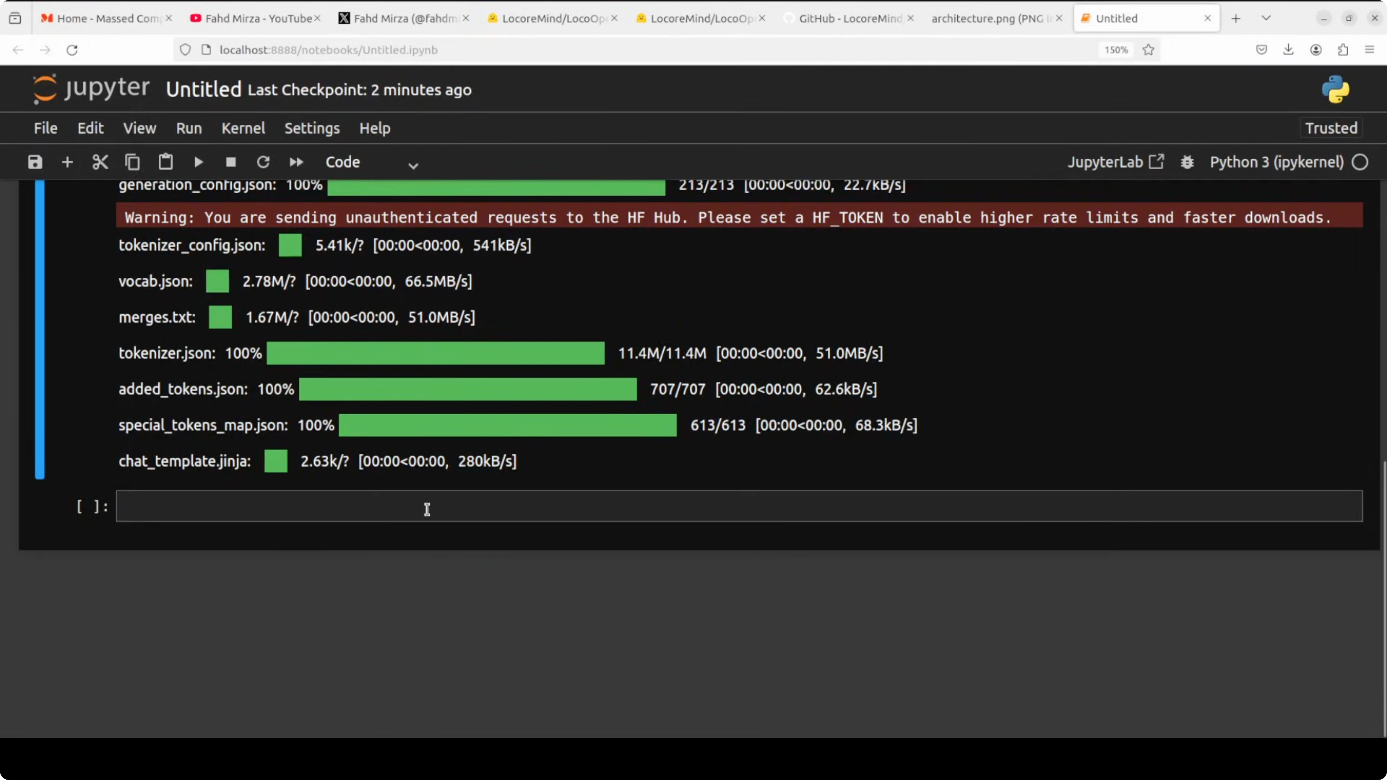Interrupt the kernel with the stop icon
1387x780 pixels.
click(x=231, y=162)
